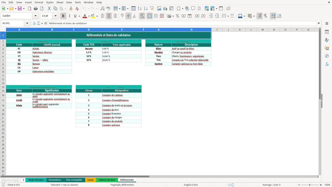
Task: Sort descending Z to A
Action: coord(146,9)
